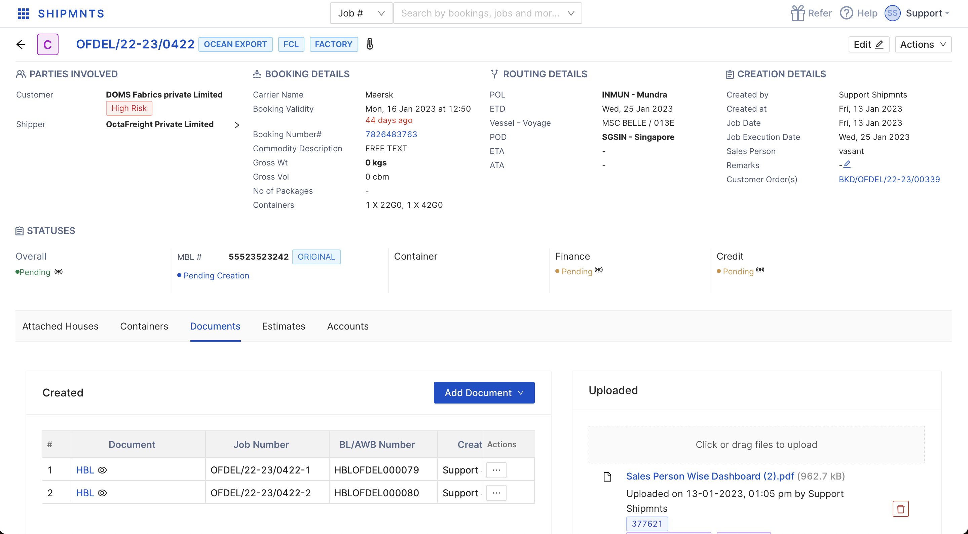This screenshot has width=968, height=534.
Task: Click the Help question mark icon
Action: (846, 13)
